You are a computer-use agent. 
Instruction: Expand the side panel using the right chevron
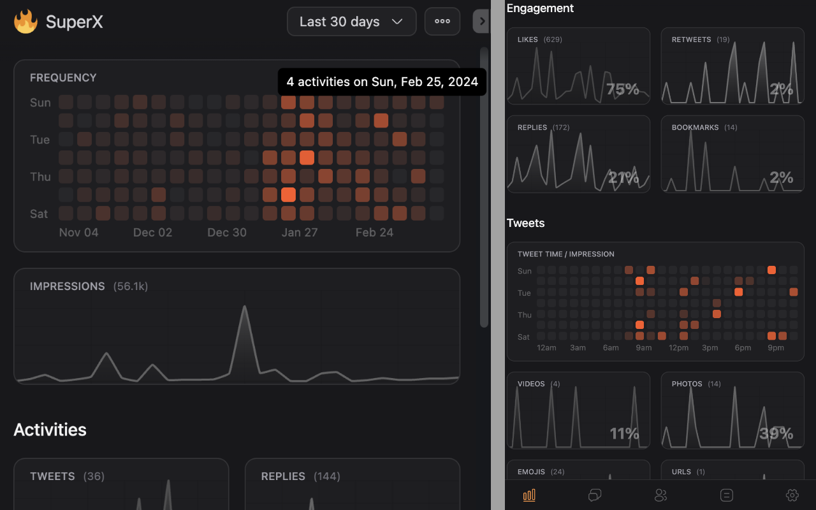pos(482,21)
